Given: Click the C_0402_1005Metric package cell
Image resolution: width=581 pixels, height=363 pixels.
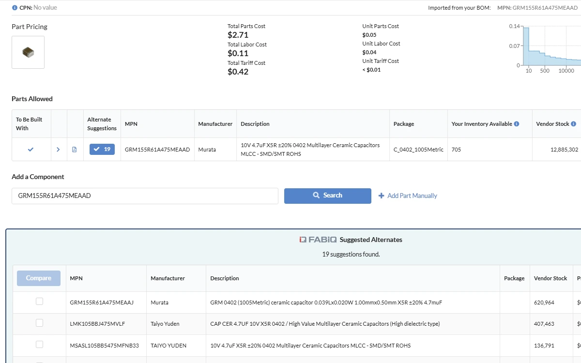Looking at the screenshot, I should coord(418,150).
